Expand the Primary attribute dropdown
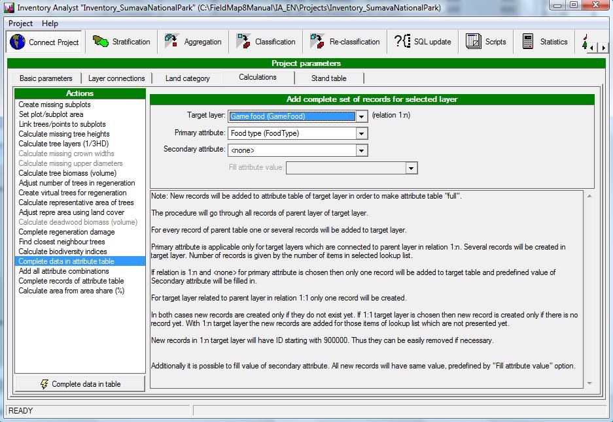This screenshot has width=613, height=422. coord(362,133)
